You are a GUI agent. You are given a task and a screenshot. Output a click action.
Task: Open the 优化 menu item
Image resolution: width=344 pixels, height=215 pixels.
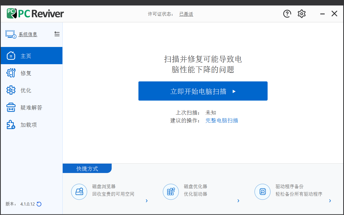pos(32,90)
